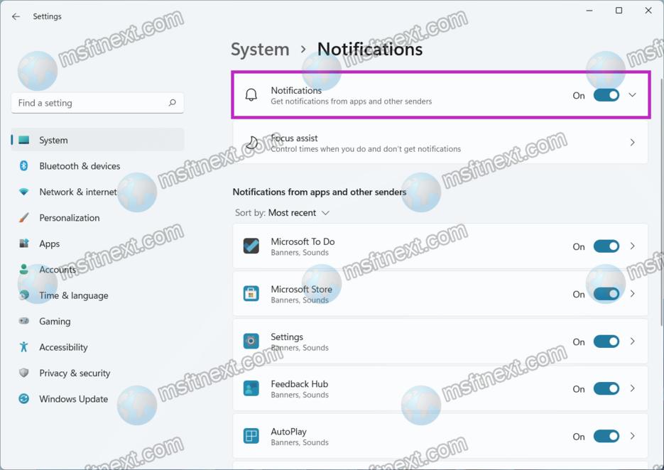Viewport: 664px width, 470px height.
Task: Click the search magnifier icon
Action: tap(172, 103)
